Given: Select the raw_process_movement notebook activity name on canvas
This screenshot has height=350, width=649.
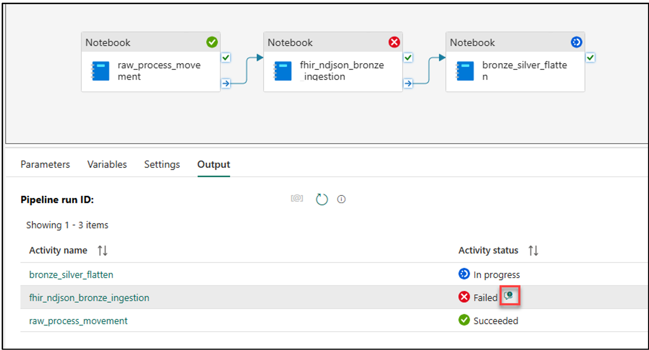Looking at the screenshot, I should tap(159, 71).
